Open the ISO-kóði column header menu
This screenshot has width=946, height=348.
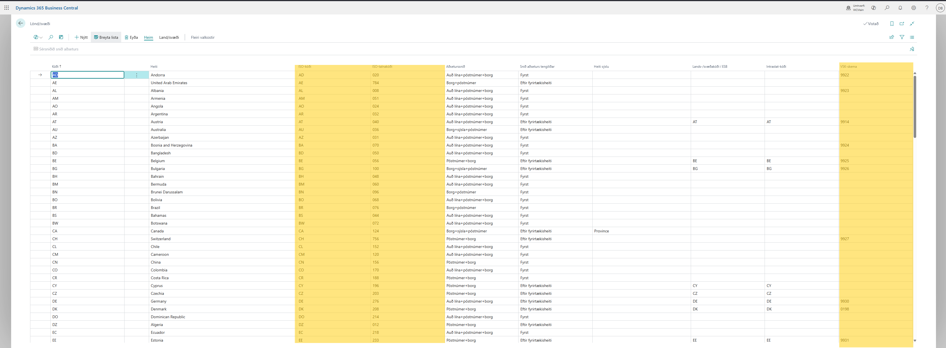click(305, 66)
